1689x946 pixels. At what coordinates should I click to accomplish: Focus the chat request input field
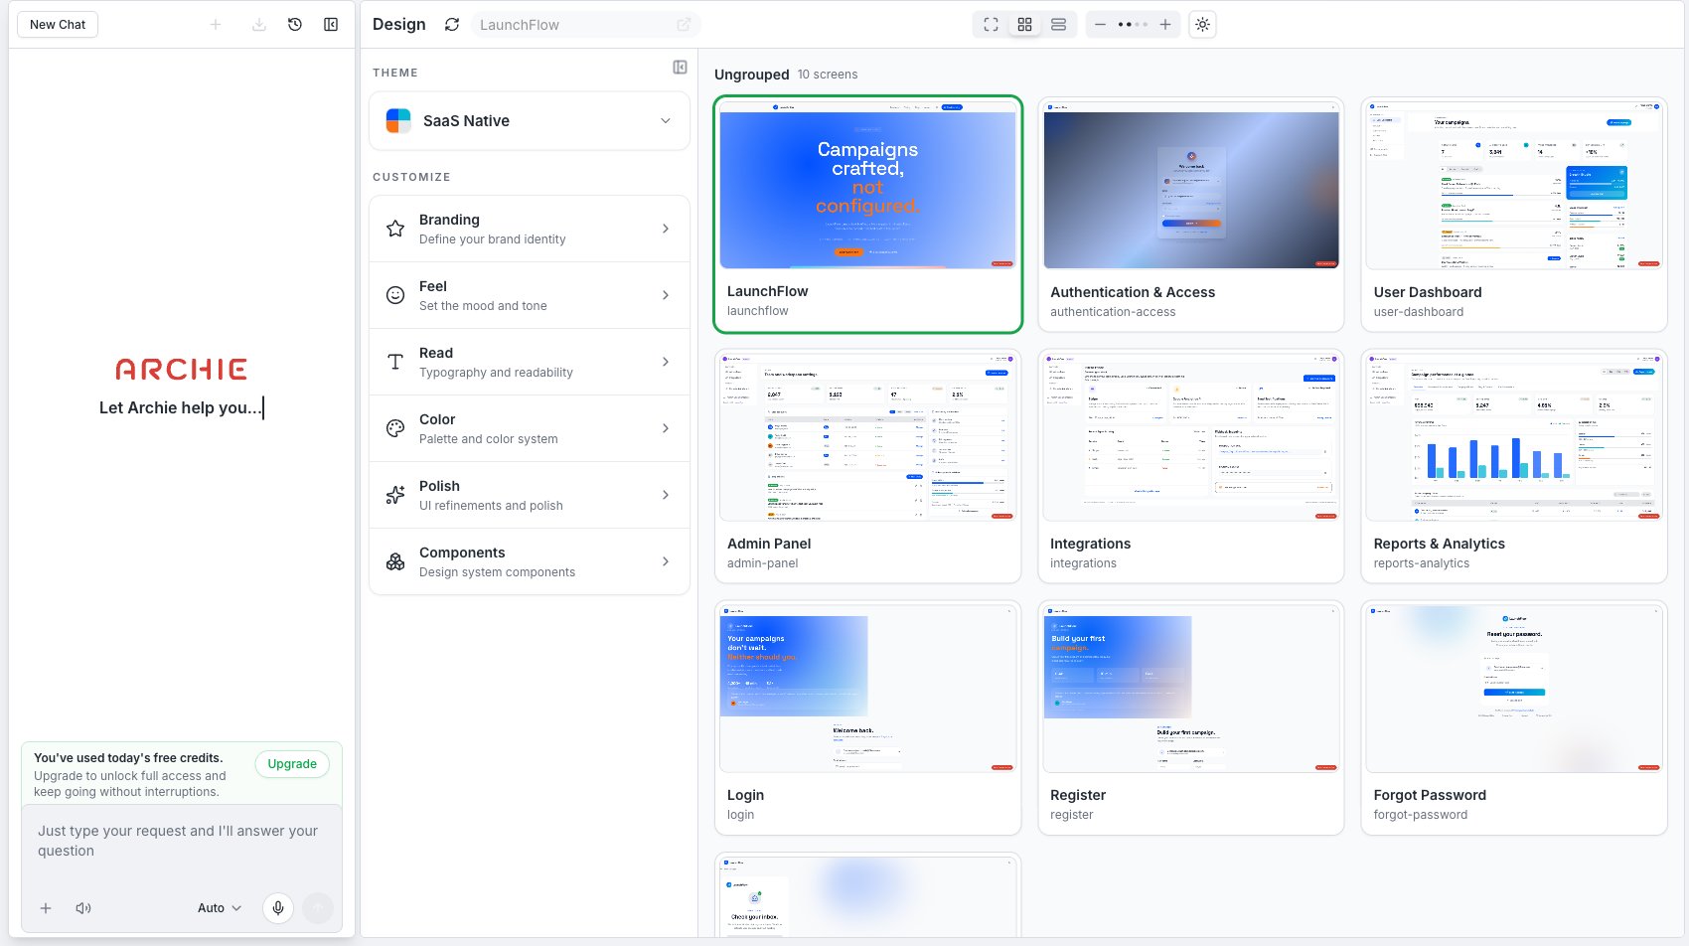tap(182, 841)
